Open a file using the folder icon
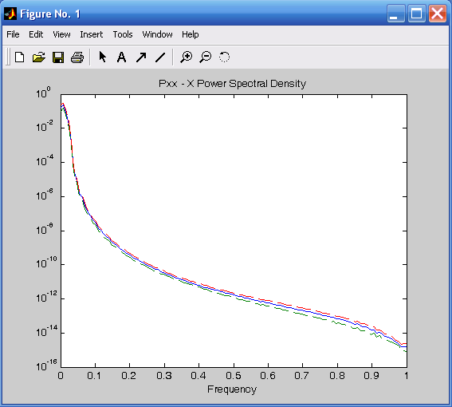 38,57
